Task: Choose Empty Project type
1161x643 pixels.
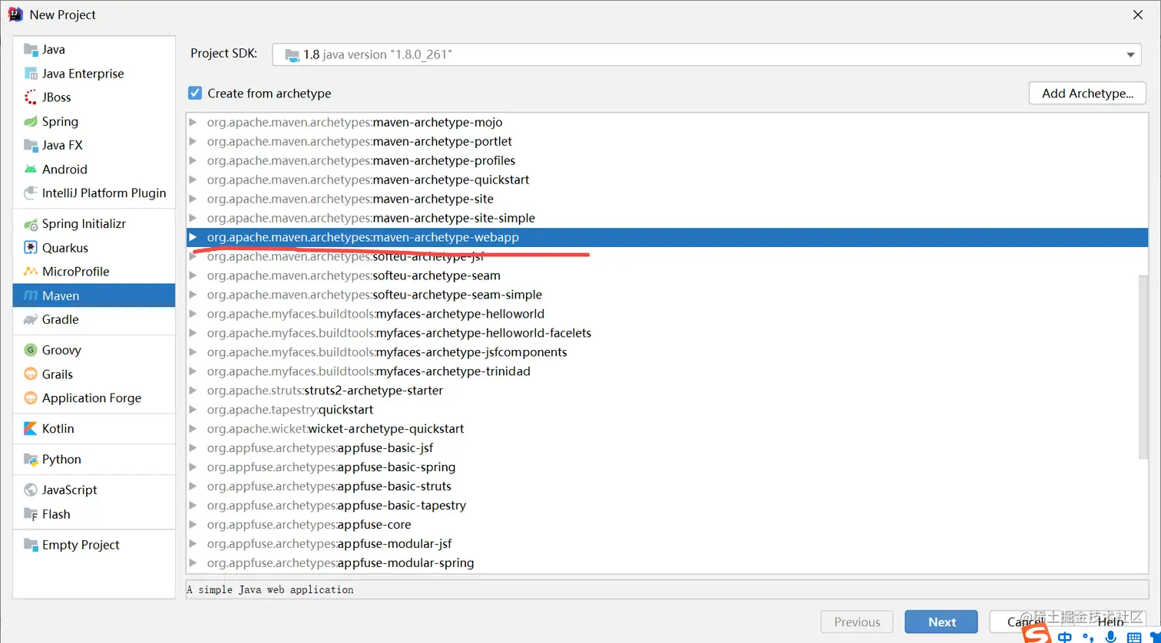Action: (94, 545)
